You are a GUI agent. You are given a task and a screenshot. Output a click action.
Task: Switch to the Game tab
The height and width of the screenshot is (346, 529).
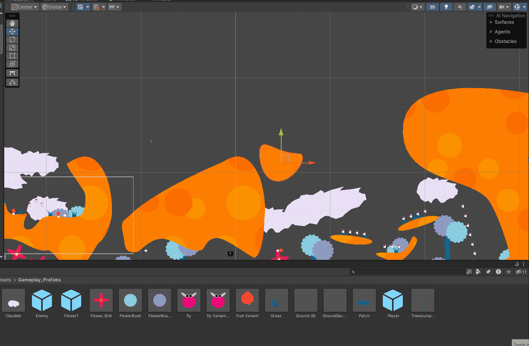tap(50, 1)
